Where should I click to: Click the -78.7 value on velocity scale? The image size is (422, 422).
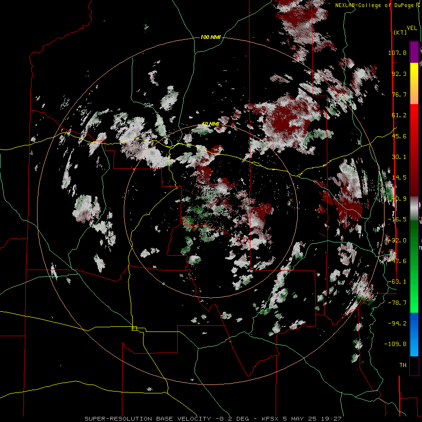pos(397,303)
